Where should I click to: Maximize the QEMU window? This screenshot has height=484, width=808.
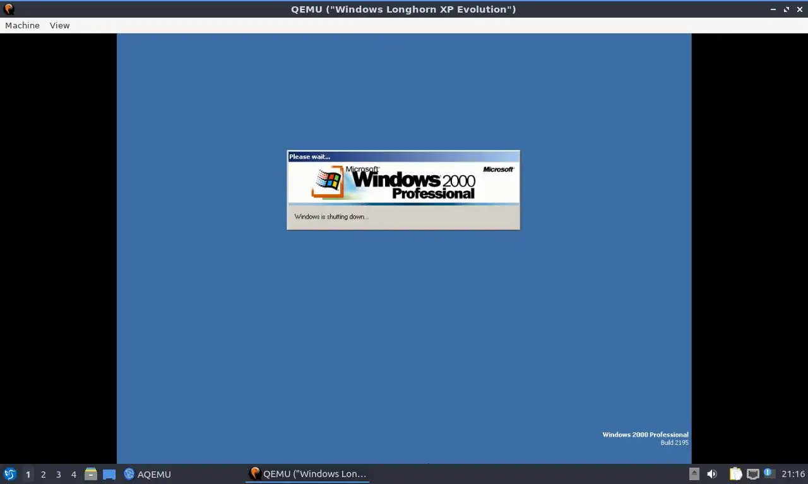(787, 9)
